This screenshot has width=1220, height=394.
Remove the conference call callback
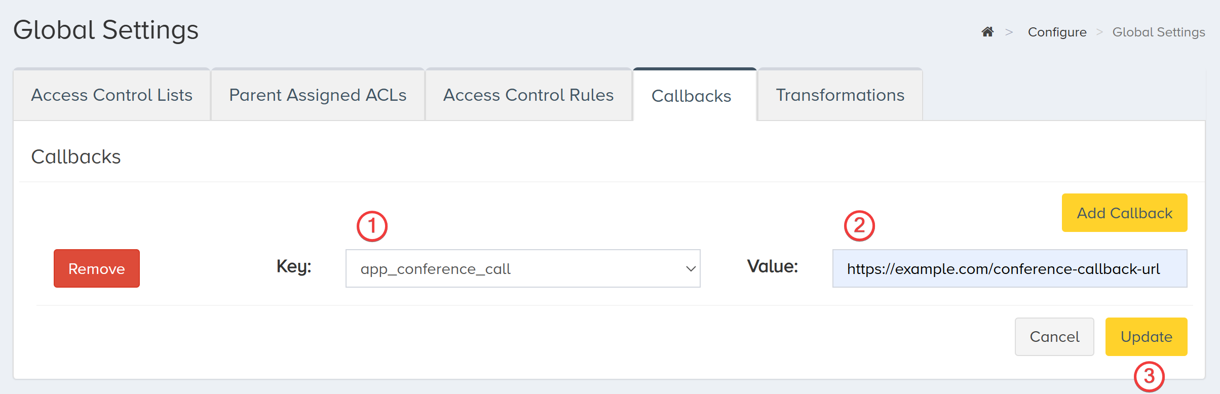tap(96, 268)
